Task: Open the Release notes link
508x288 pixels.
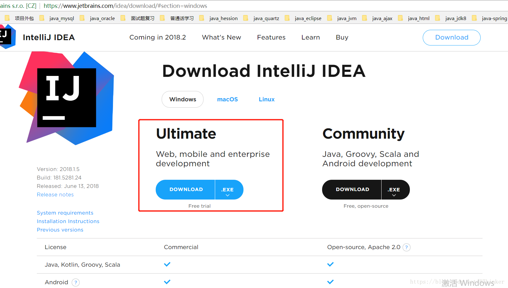Action: pos(55,195)
